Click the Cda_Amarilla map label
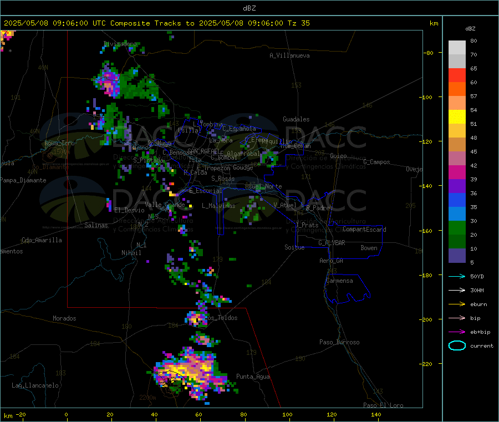499x422 pixels. coord(42,240)
